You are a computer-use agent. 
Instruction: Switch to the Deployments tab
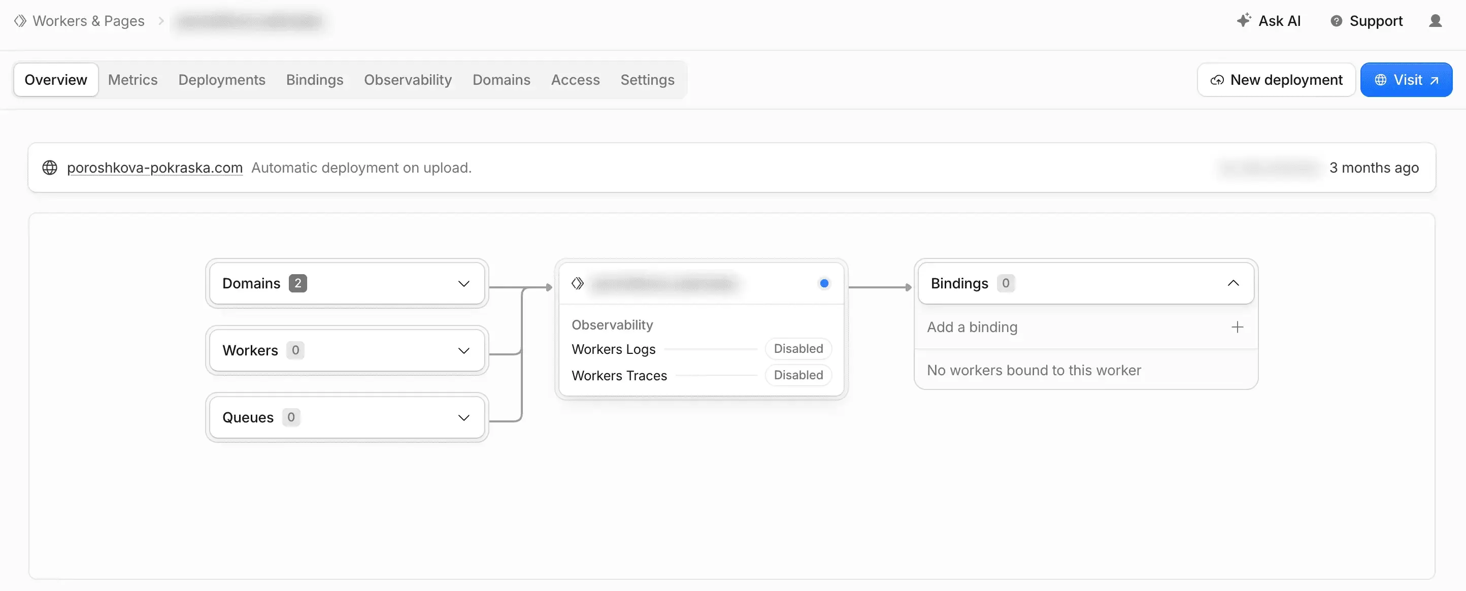click(222, 80)
